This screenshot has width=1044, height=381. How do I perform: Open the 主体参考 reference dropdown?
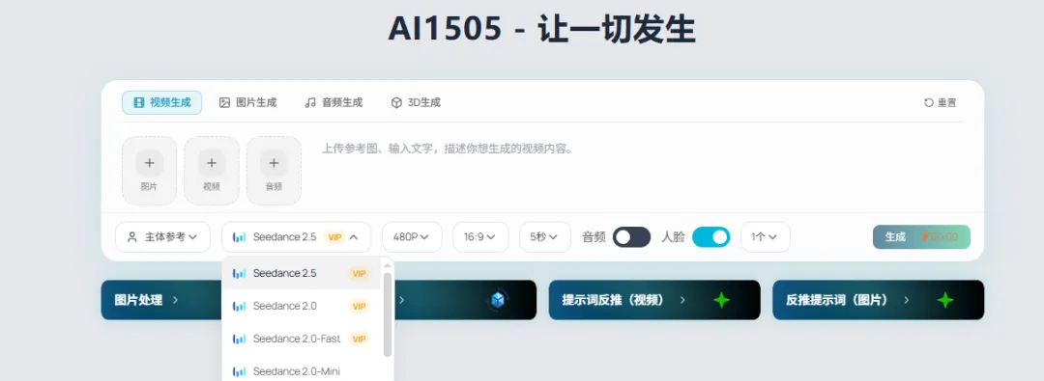(162, 236)
